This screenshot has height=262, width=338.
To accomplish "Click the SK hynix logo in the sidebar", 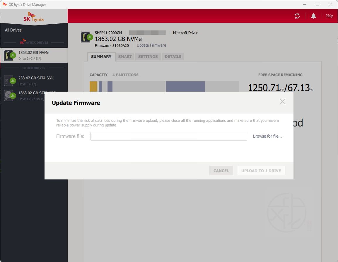I will pos(34,17).
